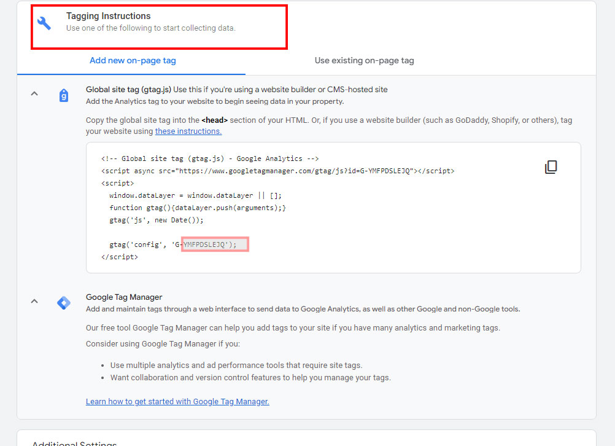Click the Global site tag gtag icon
The image size is (615, 446).
click(64, 95)
